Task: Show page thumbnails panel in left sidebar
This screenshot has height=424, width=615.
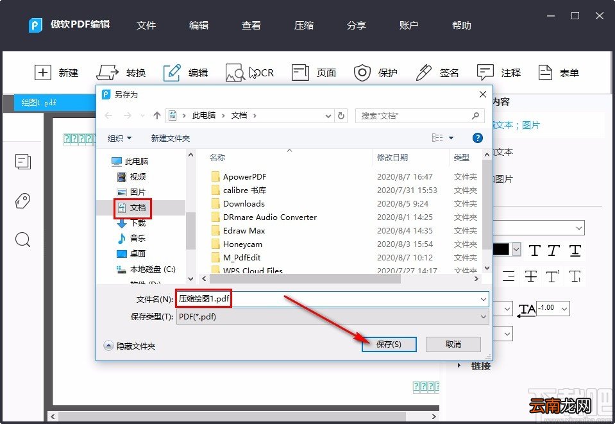Action: click(x=23, y=161)
